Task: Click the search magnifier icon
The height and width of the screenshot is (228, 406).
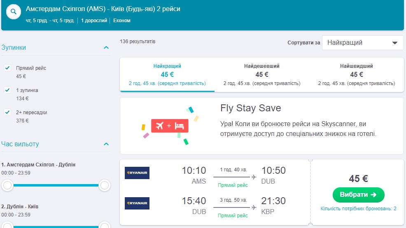Action: 14,12
